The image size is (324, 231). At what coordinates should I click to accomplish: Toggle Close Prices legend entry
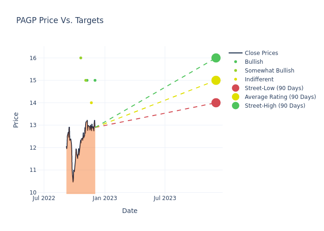tap(261, 53)
